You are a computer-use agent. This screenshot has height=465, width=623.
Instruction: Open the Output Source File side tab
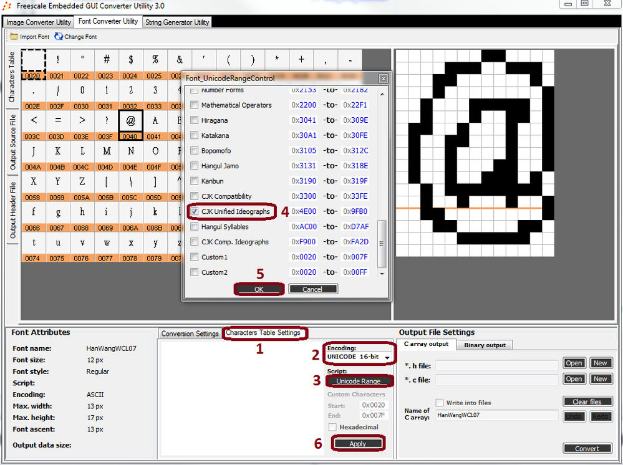tap(12, 141)
